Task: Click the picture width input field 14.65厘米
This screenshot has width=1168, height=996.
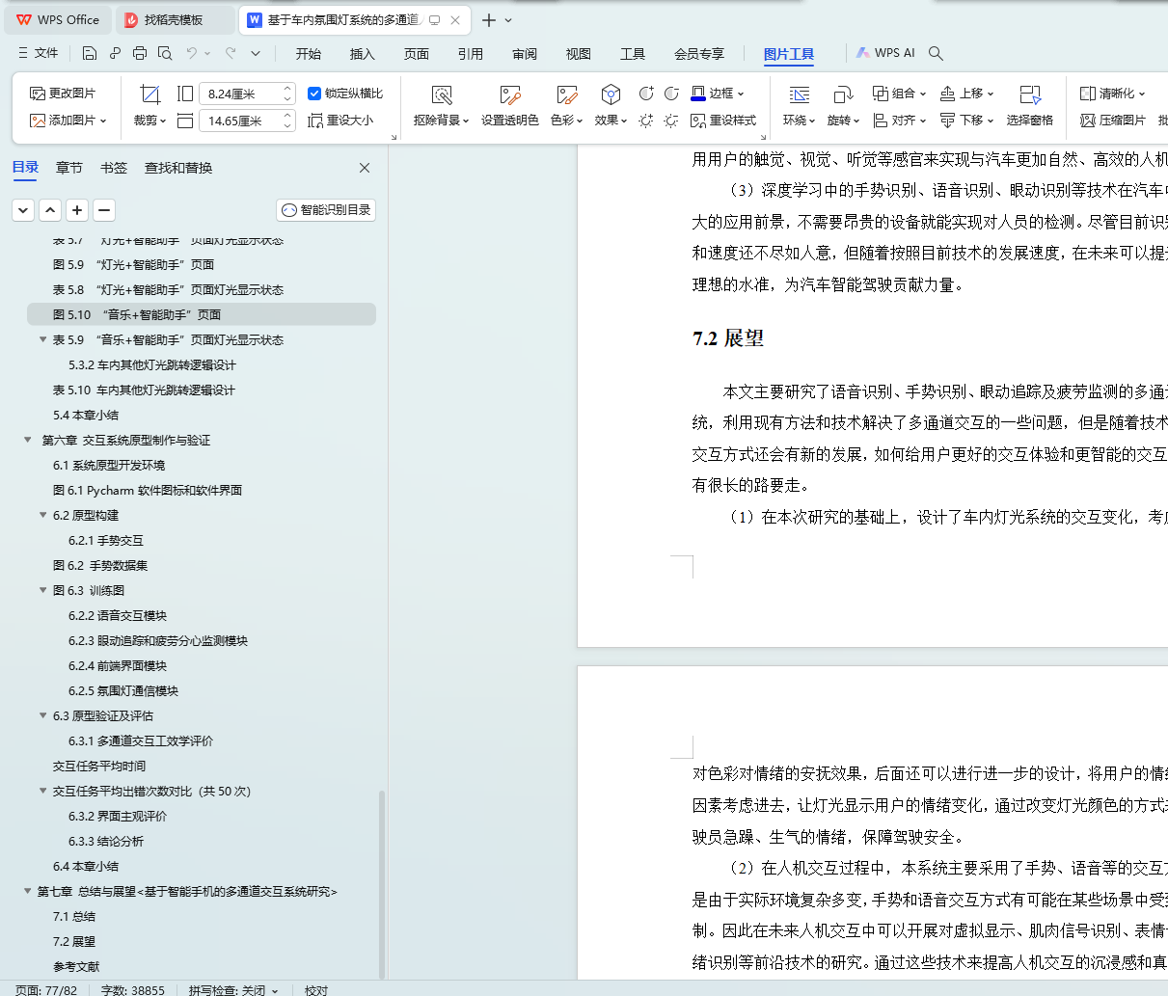Action: point(240,121)
